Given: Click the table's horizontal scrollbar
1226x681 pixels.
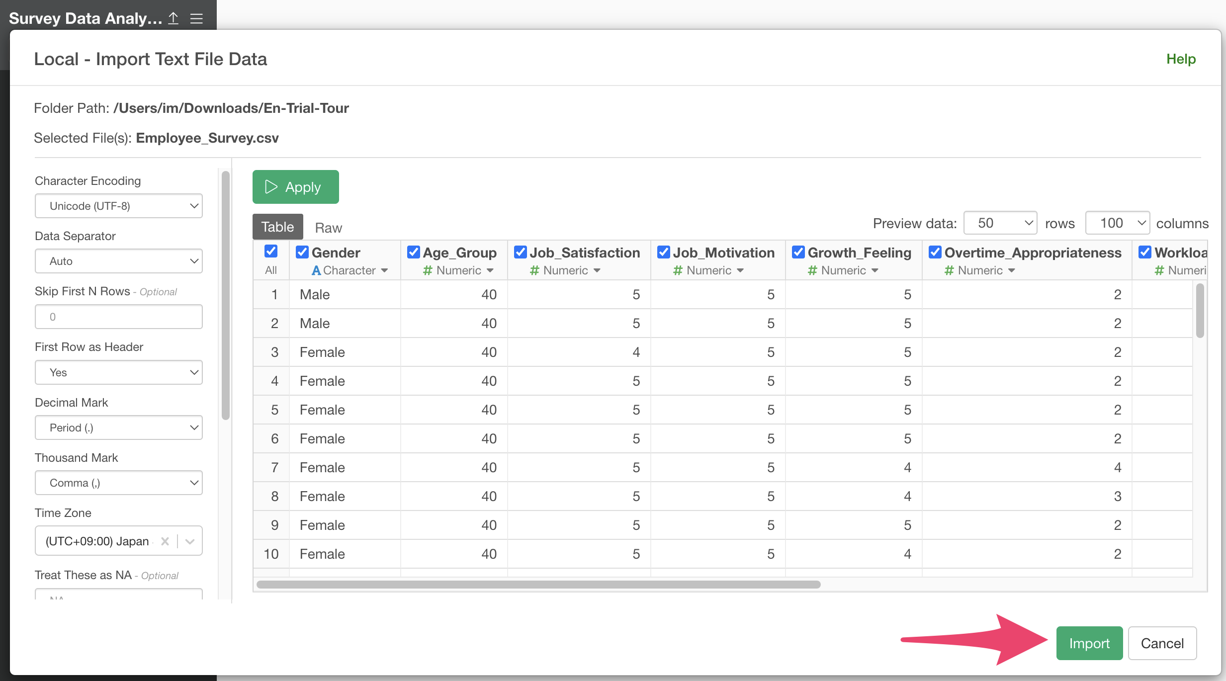Looking at the screenshot, I should click(538, 585).
